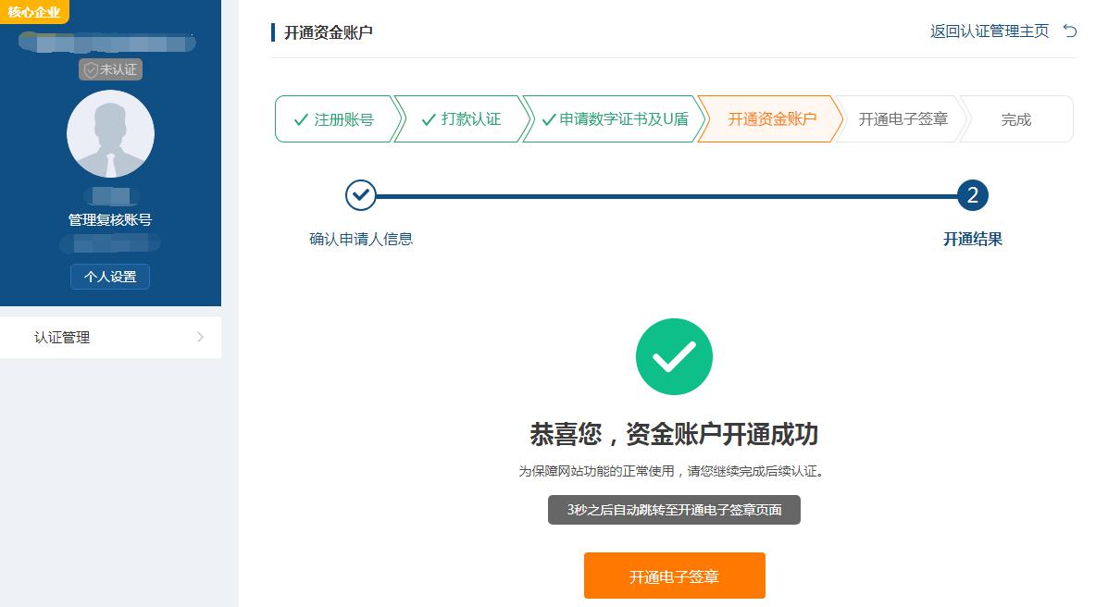The height and width of the screenshot is (607, 1108).
Task: Open the 认证管理 sidebar menu item
Action: [110, 337]
